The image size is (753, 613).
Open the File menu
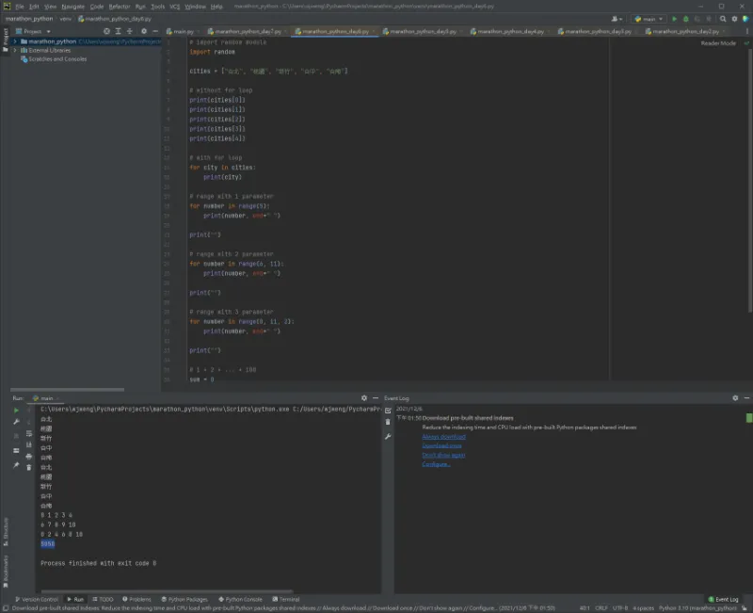pyautogui.click(x=20, y=7)
